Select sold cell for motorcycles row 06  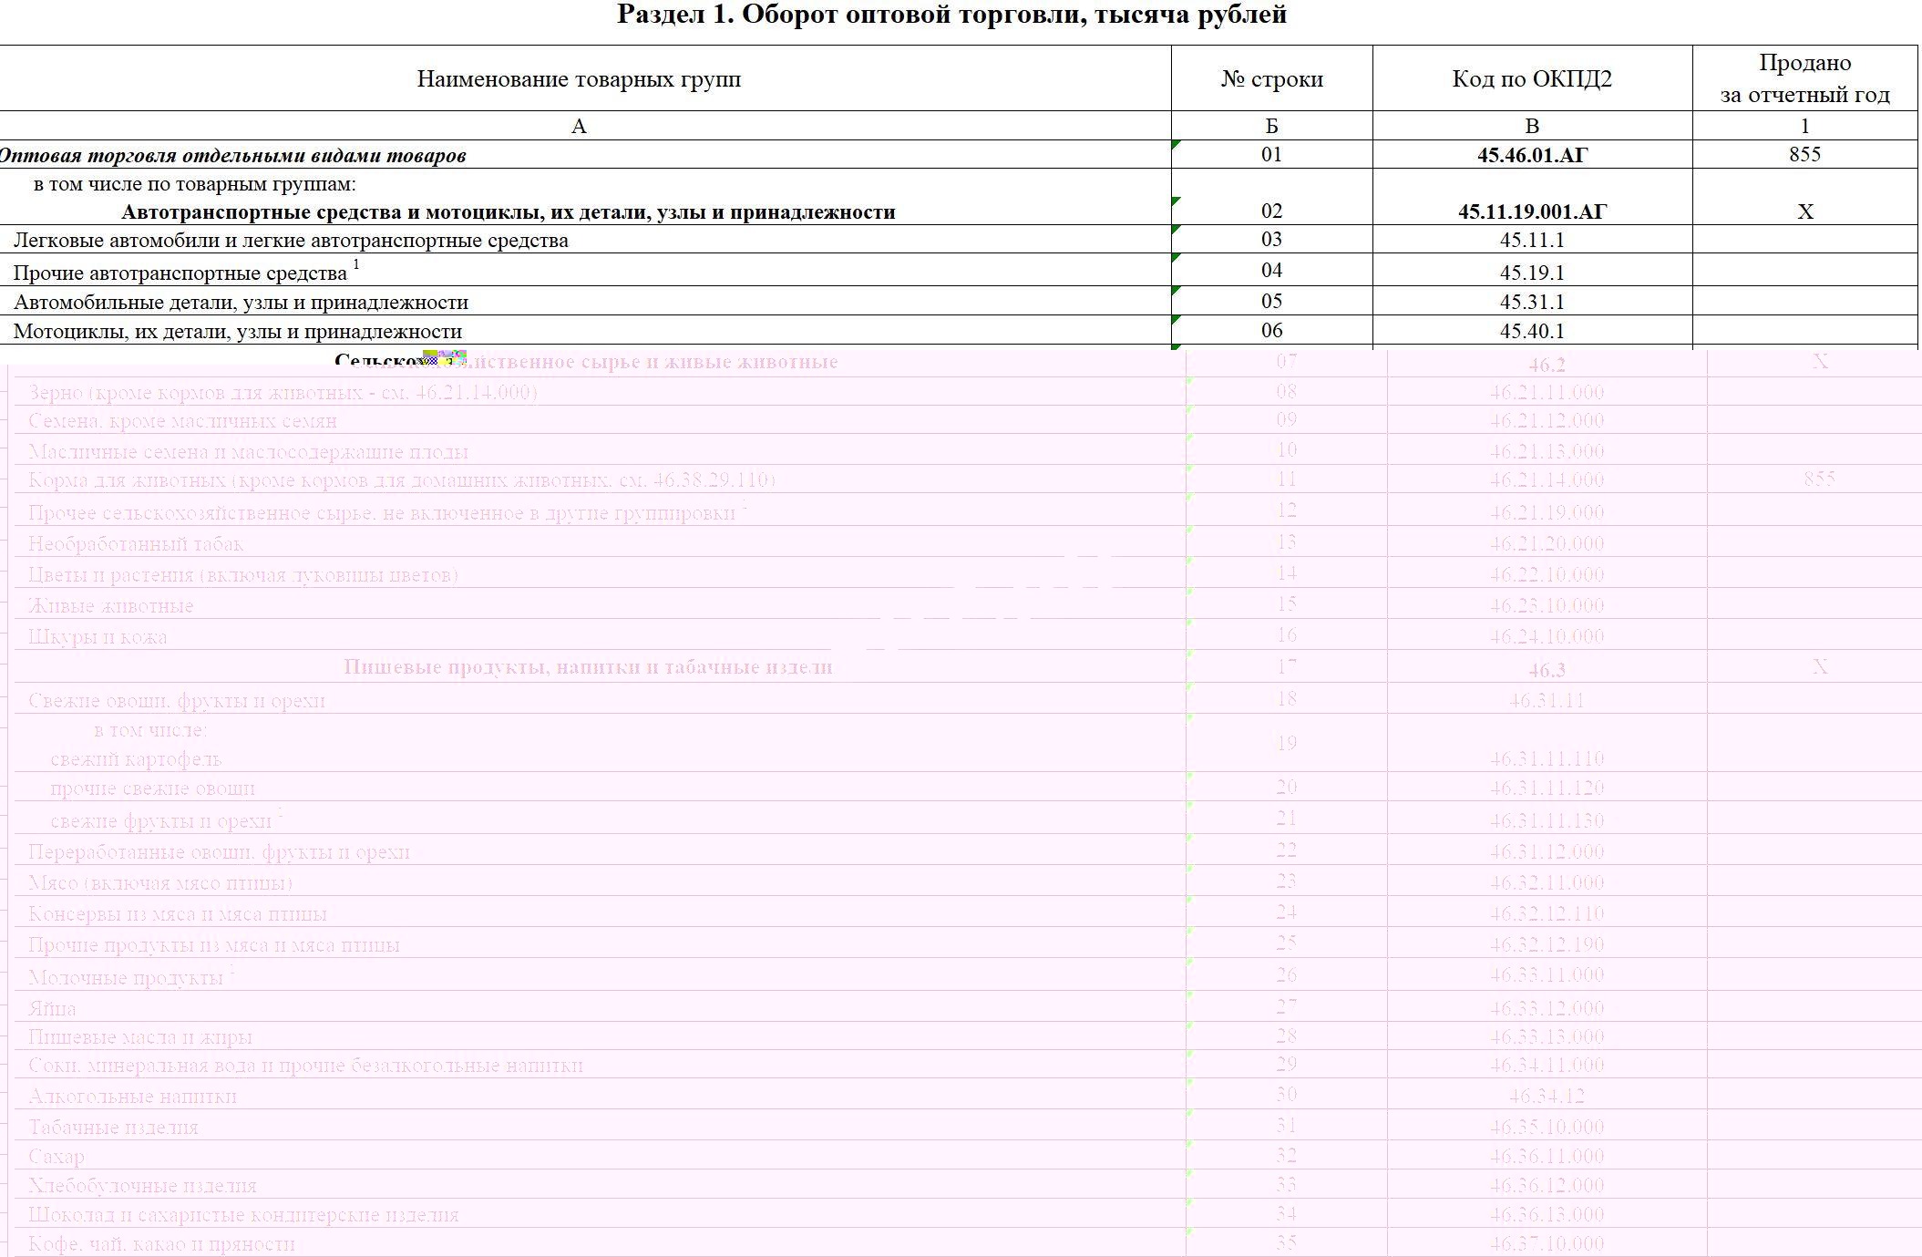click(x=1804, y=331)
